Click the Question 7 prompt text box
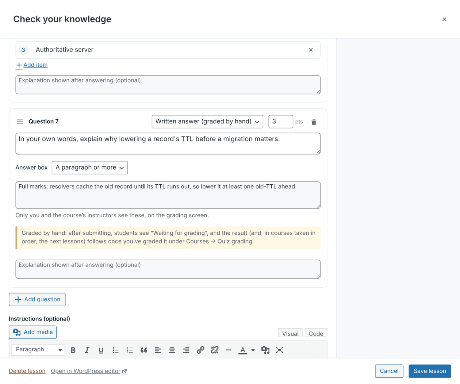 tap(168, 144)
